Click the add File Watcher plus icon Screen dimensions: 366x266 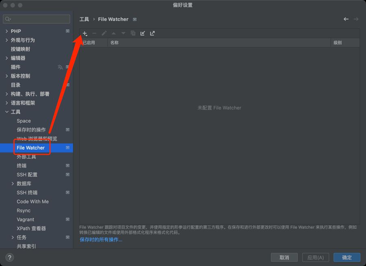(x=85, y=33)
